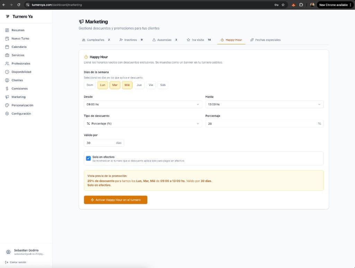
Task: Click the Comisiones dollar sign icon
Action: coord(7,88)
